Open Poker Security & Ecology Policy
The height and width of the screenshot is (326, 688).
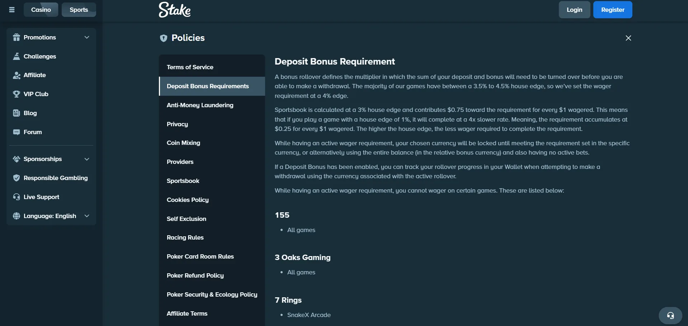coord(212,294)
